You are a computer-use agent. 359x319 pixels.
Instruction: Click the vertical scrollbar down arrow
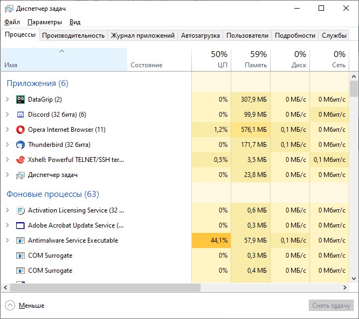pyautogui.click(x=354, y=279)
